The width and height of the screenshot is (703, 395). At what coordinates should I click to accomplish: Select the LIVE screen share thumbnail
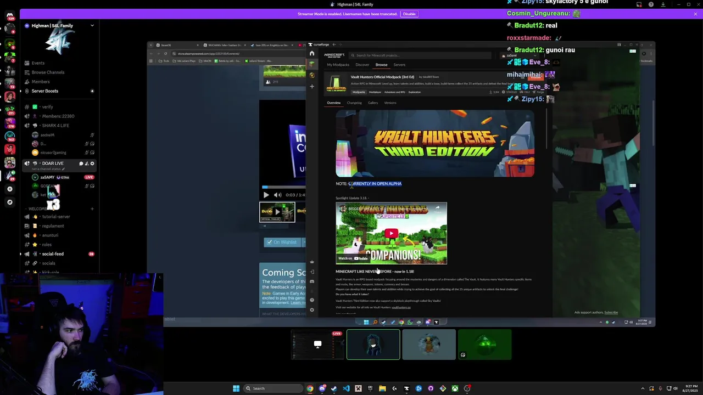(x=317, y=345)
